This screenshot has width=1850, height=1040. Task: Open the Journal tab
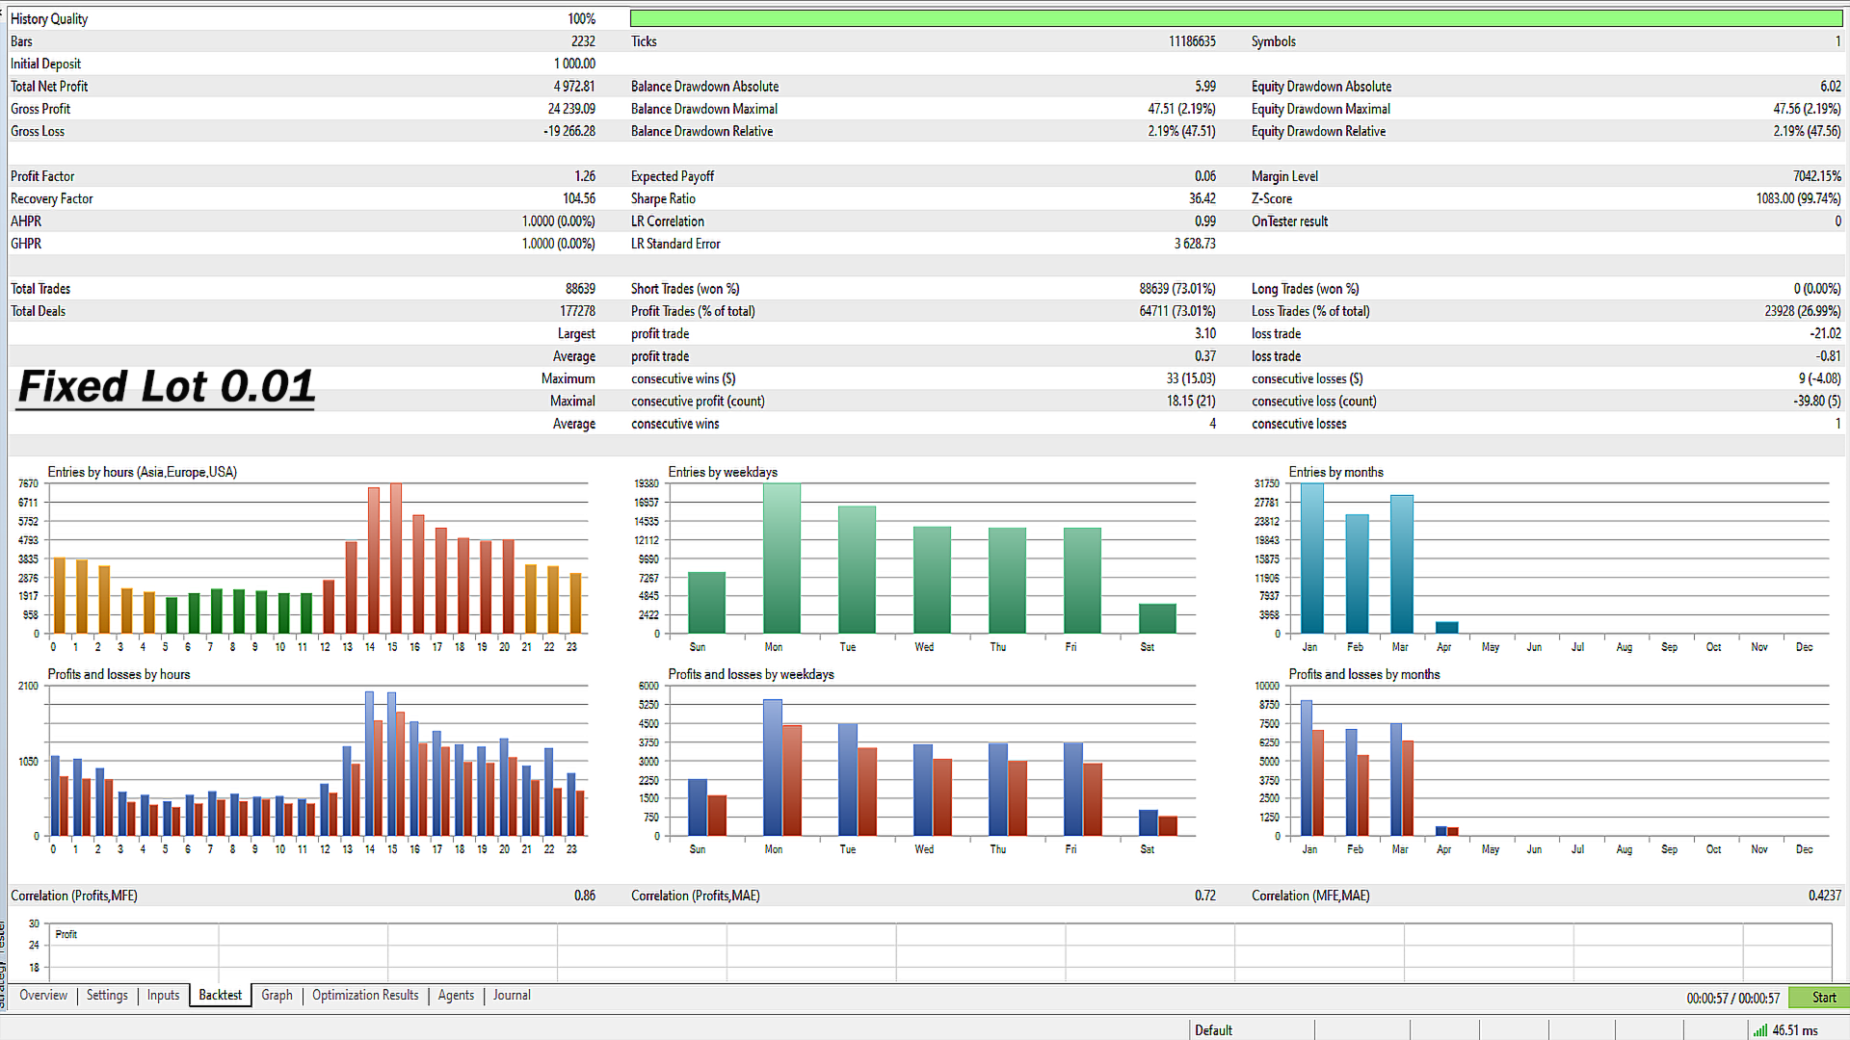pos(512,996)
